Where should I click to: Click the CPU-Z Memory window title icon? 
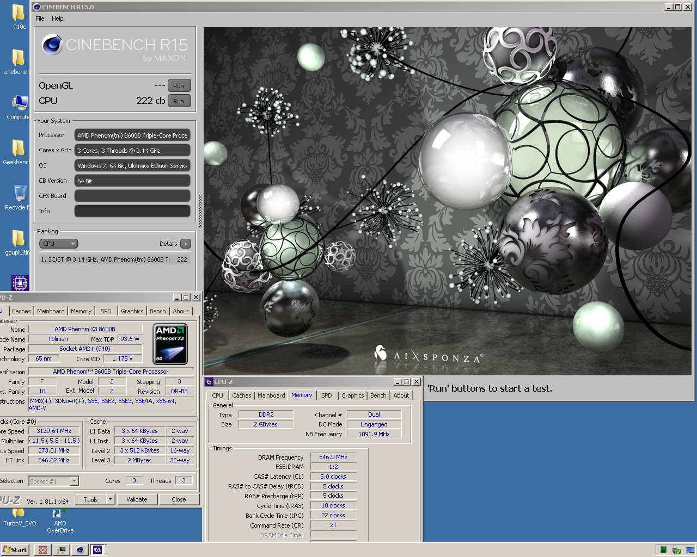coord(209,382)
